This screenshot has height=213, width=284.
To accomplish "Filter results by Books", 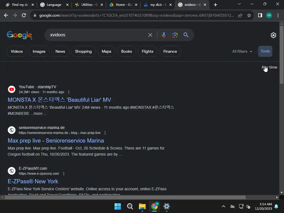I will [126, 51].
